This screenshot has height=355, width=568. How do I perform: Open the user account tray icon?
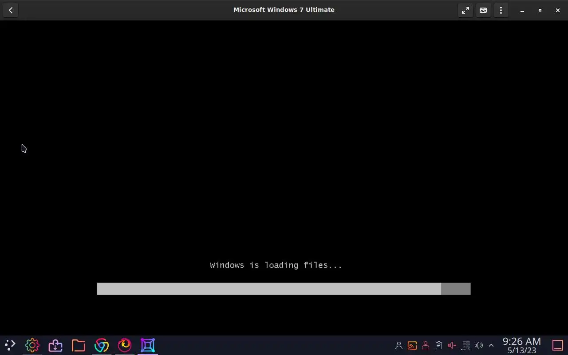pos(399,345)
